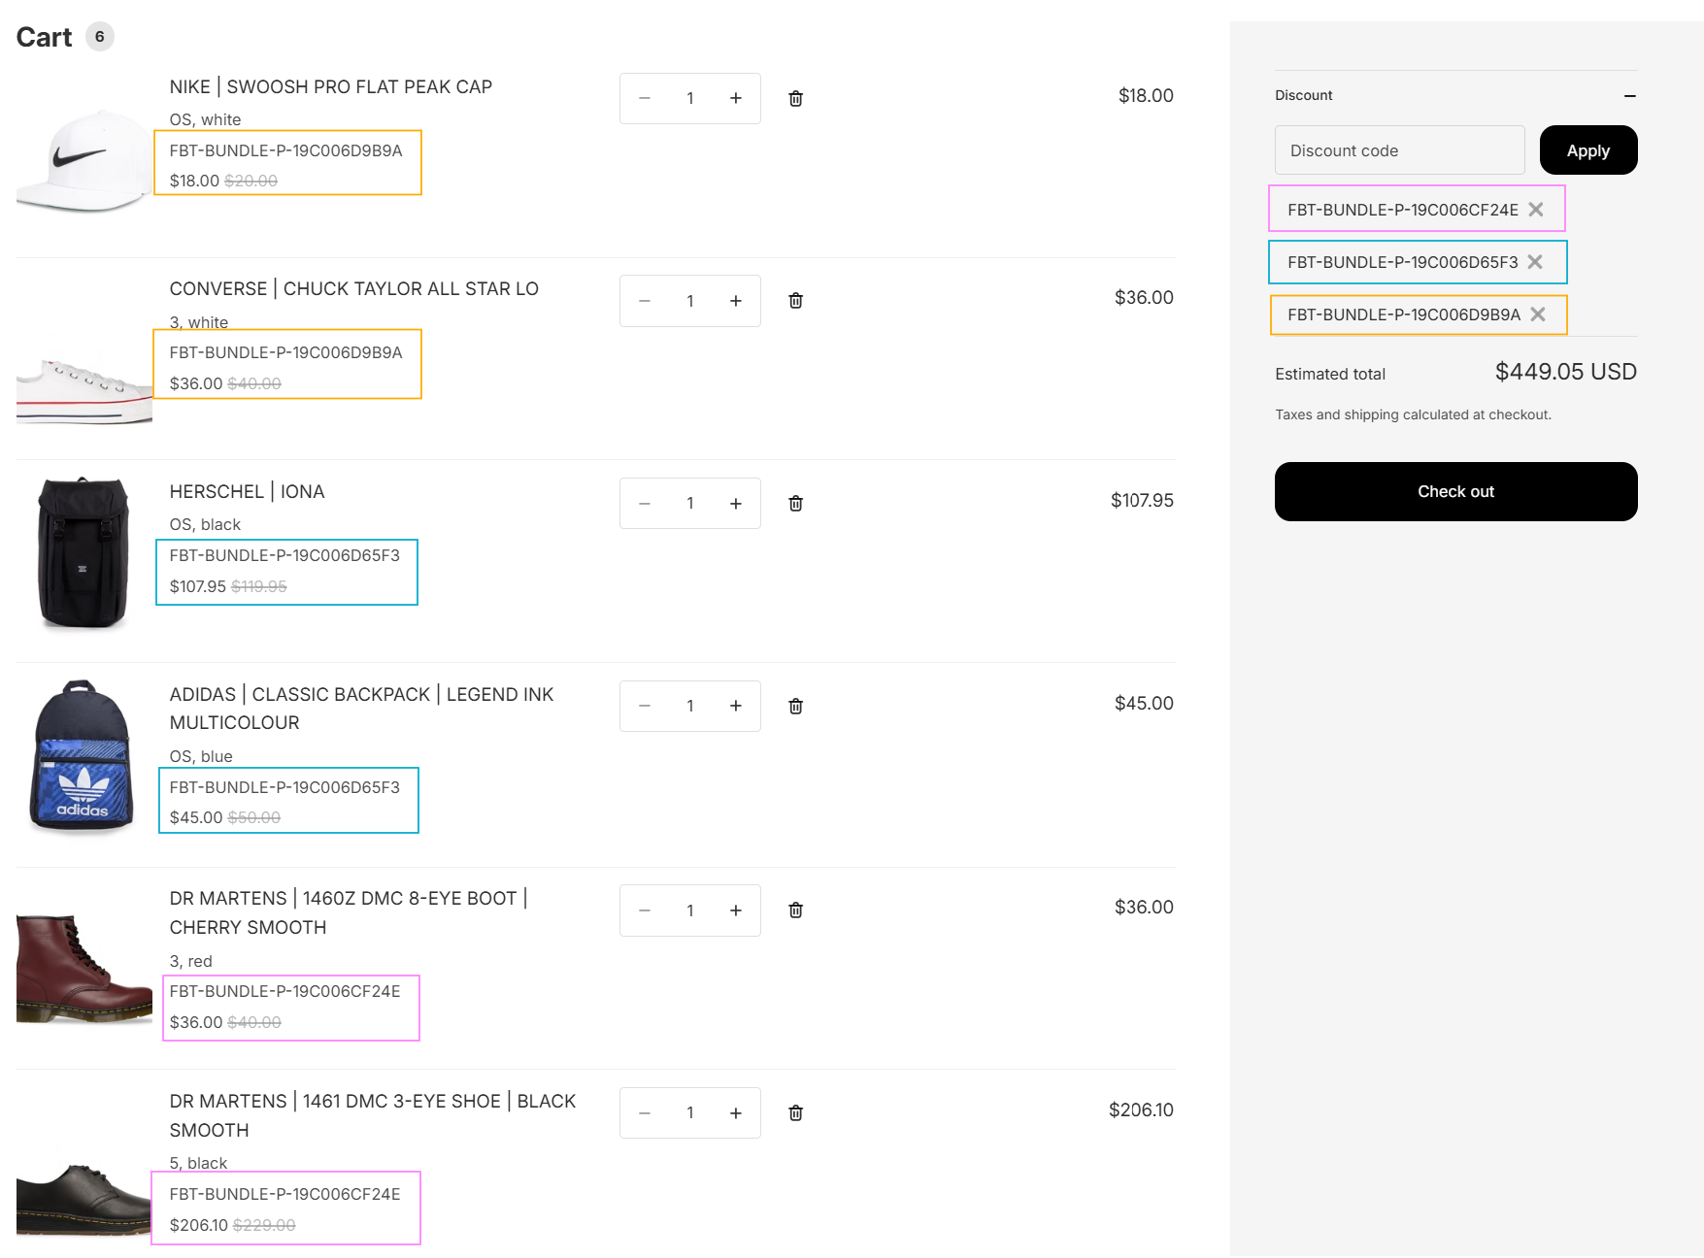
Task: Focus the Discount code input field
Action: point(1400,150)
